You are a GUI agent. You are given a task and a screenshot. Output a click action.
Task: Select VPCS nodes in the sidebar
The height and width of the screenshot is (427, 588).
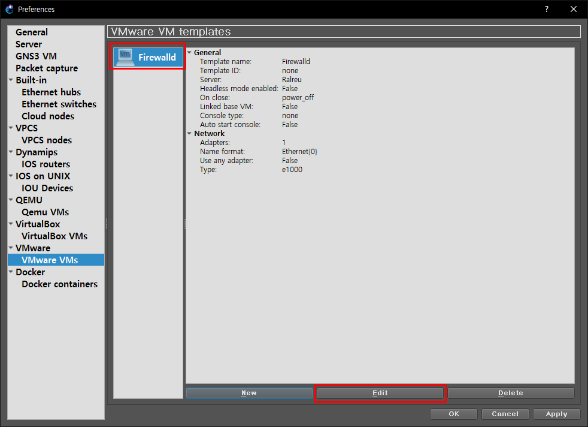point(47,140)
